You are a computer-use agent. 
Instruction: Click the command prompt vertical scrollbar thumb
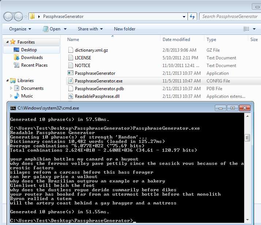click(x=247, y=138)
